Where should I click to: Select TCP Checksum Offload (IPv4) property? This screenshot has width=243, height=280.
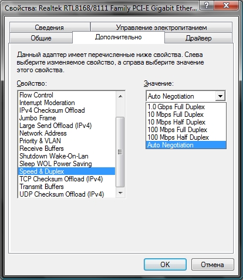[66, 179]
